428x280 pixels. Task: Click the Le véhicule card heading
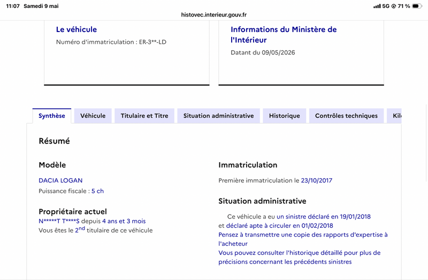tap(77, 29)
